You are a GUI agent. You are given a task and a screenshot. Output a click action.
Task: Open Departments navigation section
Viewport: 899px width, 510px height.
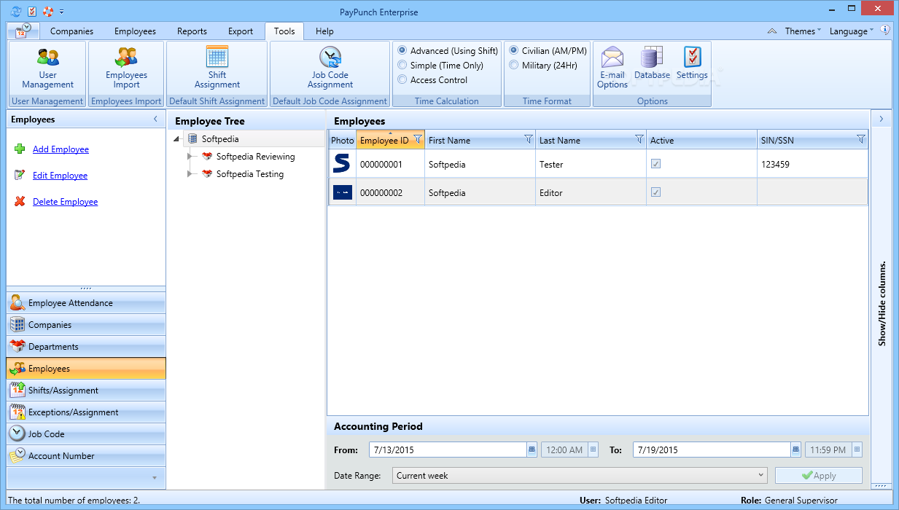click(86, 347)
